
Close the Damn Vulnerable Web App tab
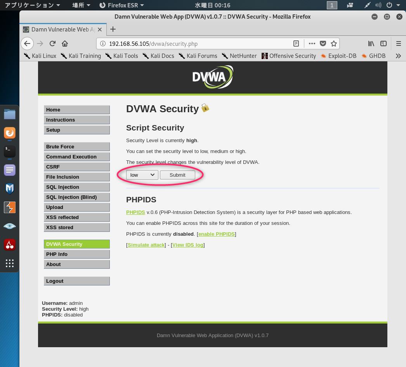click(x=100, y=30)
